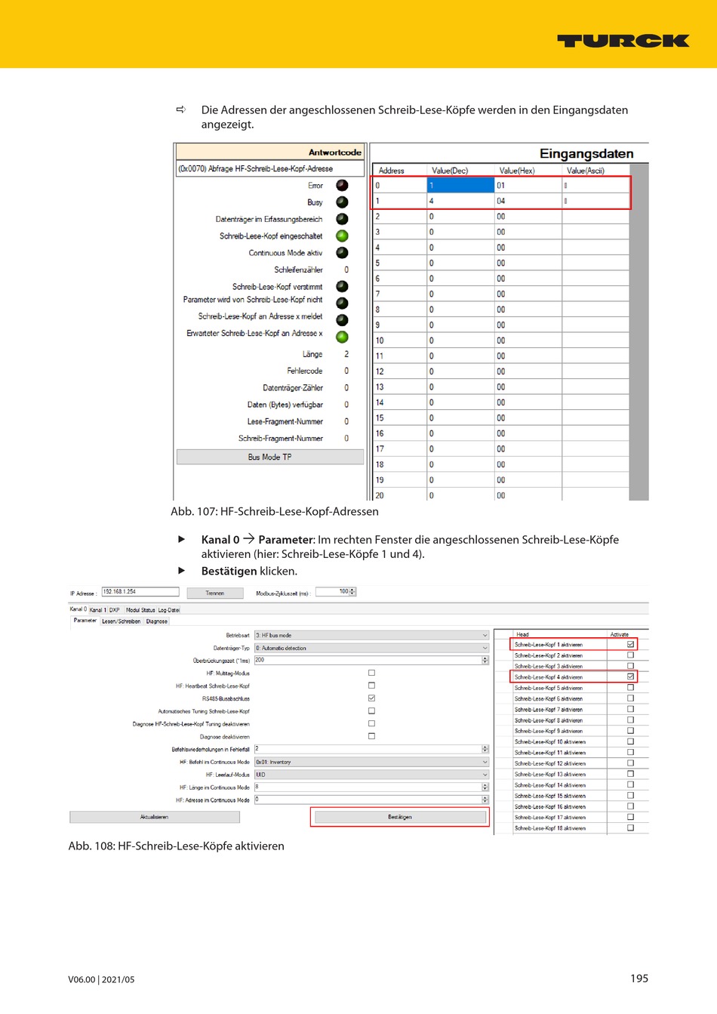Toggle the RS485-Busabschluss checkbox
Viewport: 717px width, 1014px height.
pyautogui.click(x=371, y=698)
